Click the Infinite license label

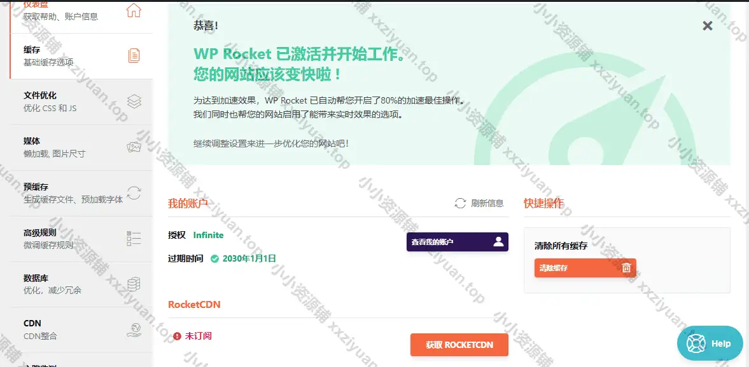pos(208,235)
